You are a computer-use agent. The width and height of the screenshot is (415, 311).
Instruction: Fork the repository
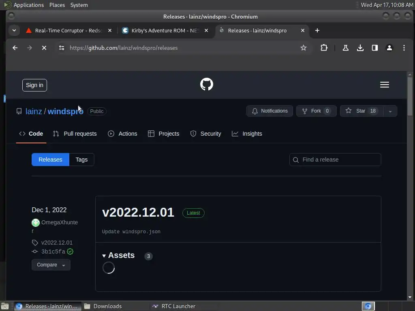click(316, 111)
